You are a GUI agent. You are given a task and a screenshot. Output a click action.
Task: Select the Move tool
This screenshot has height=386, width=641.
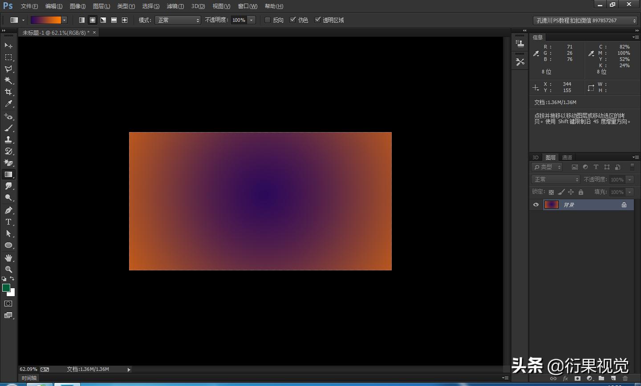[x=8, y=45]
